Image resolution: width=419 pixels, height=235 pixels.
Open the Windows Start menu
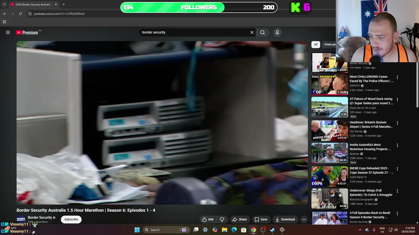[x=137, y=230]
